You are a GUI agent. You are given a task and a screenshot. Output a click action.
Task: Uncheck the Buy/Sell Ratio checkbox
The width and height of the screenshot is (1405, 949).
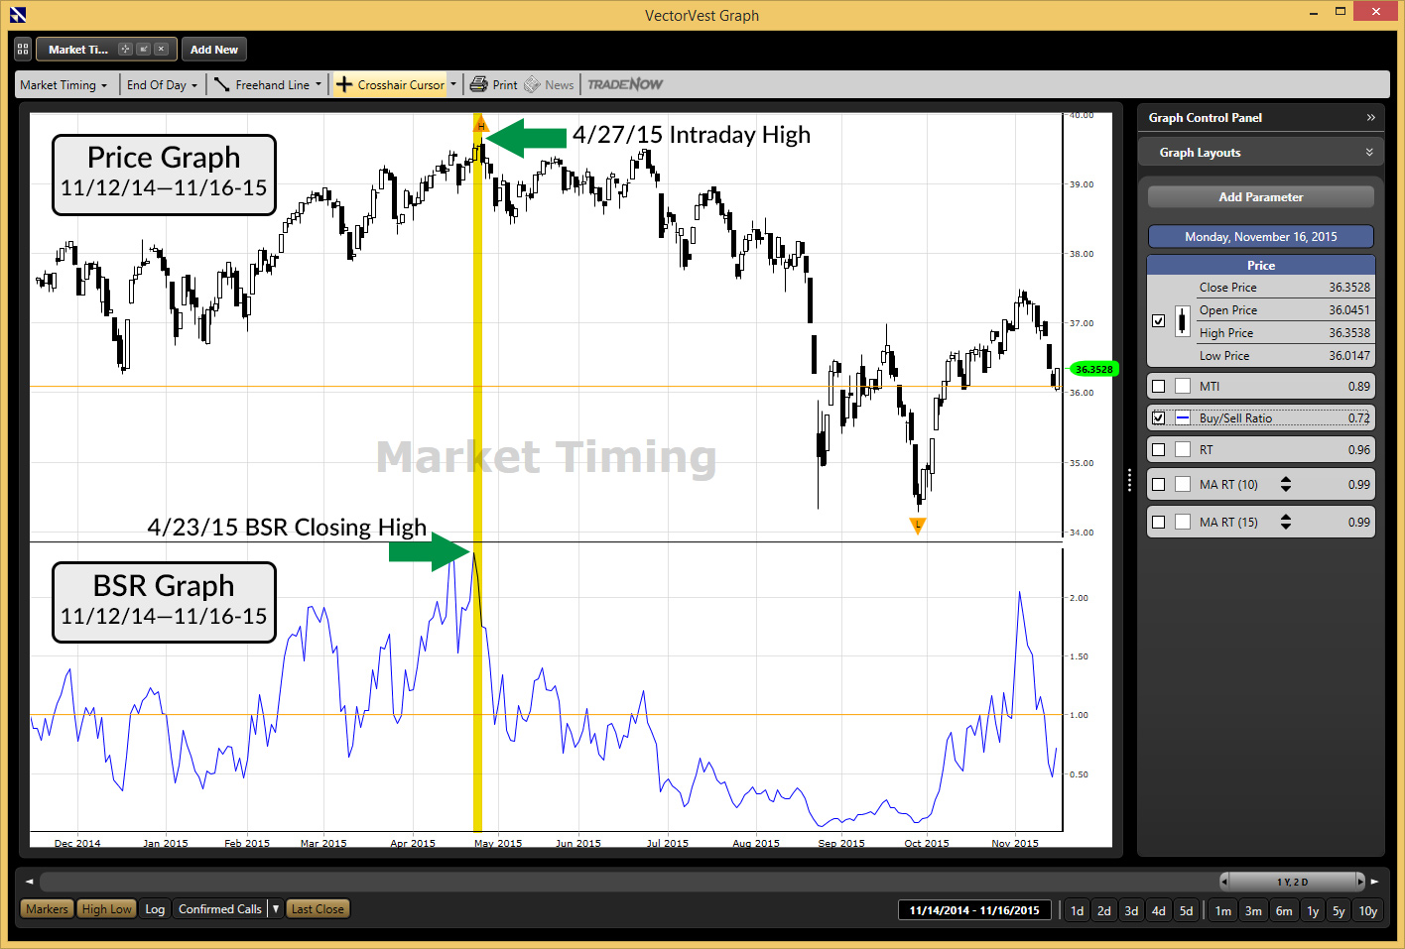point(1158,417)
